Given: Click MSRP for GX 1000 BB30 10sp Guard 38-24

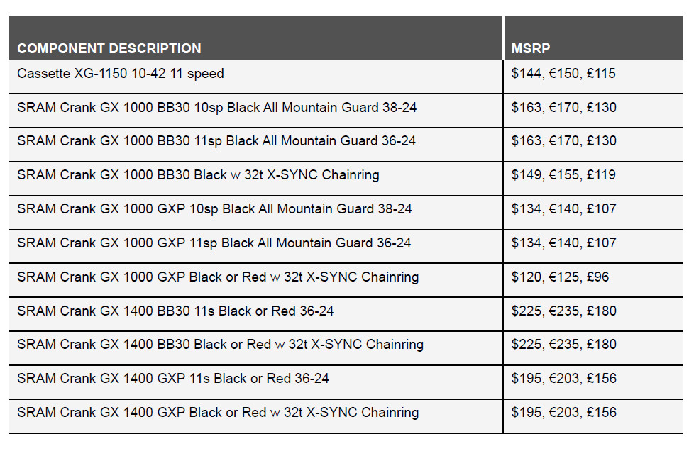Looking at the screenshot, I should tap(563, 108).
